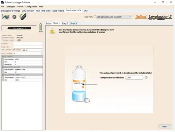Click the cancel (X) toolbar icon
This screenshot has height=132, width=175.
[x=14, y=17]
